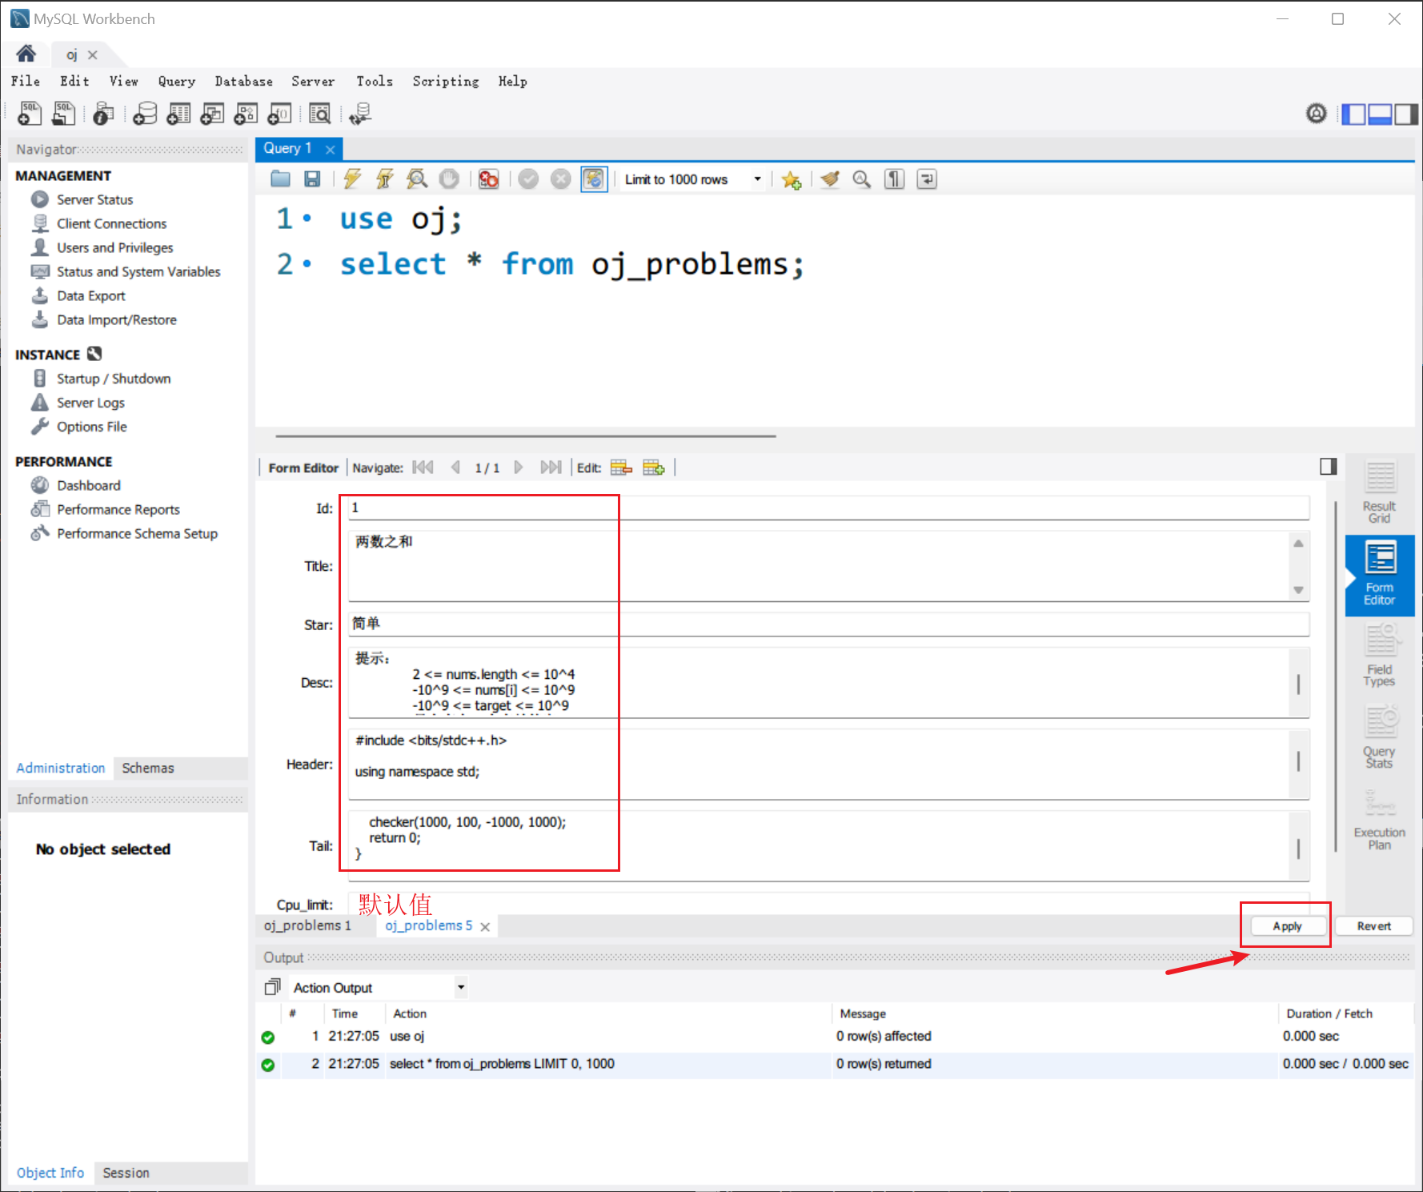Click the Desc field vertical scrollbar
The height and width of the screenshot is (1192, 1423).
pyautogui.click(x=1298, y=684)
